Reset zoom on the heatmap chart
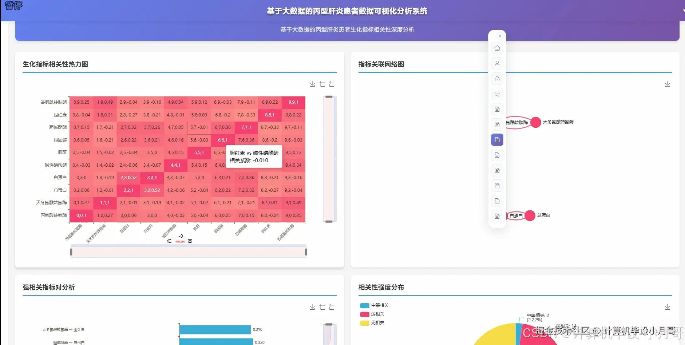 click(332, 84)
